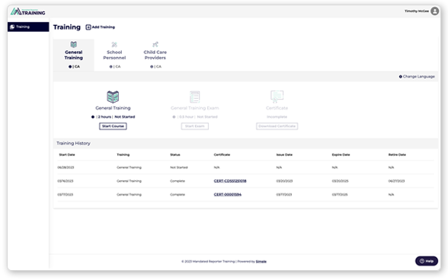Viewport: 448px width, 280px height.
Task: Switch to the School Personnel tab
Action: pos(114,55)
